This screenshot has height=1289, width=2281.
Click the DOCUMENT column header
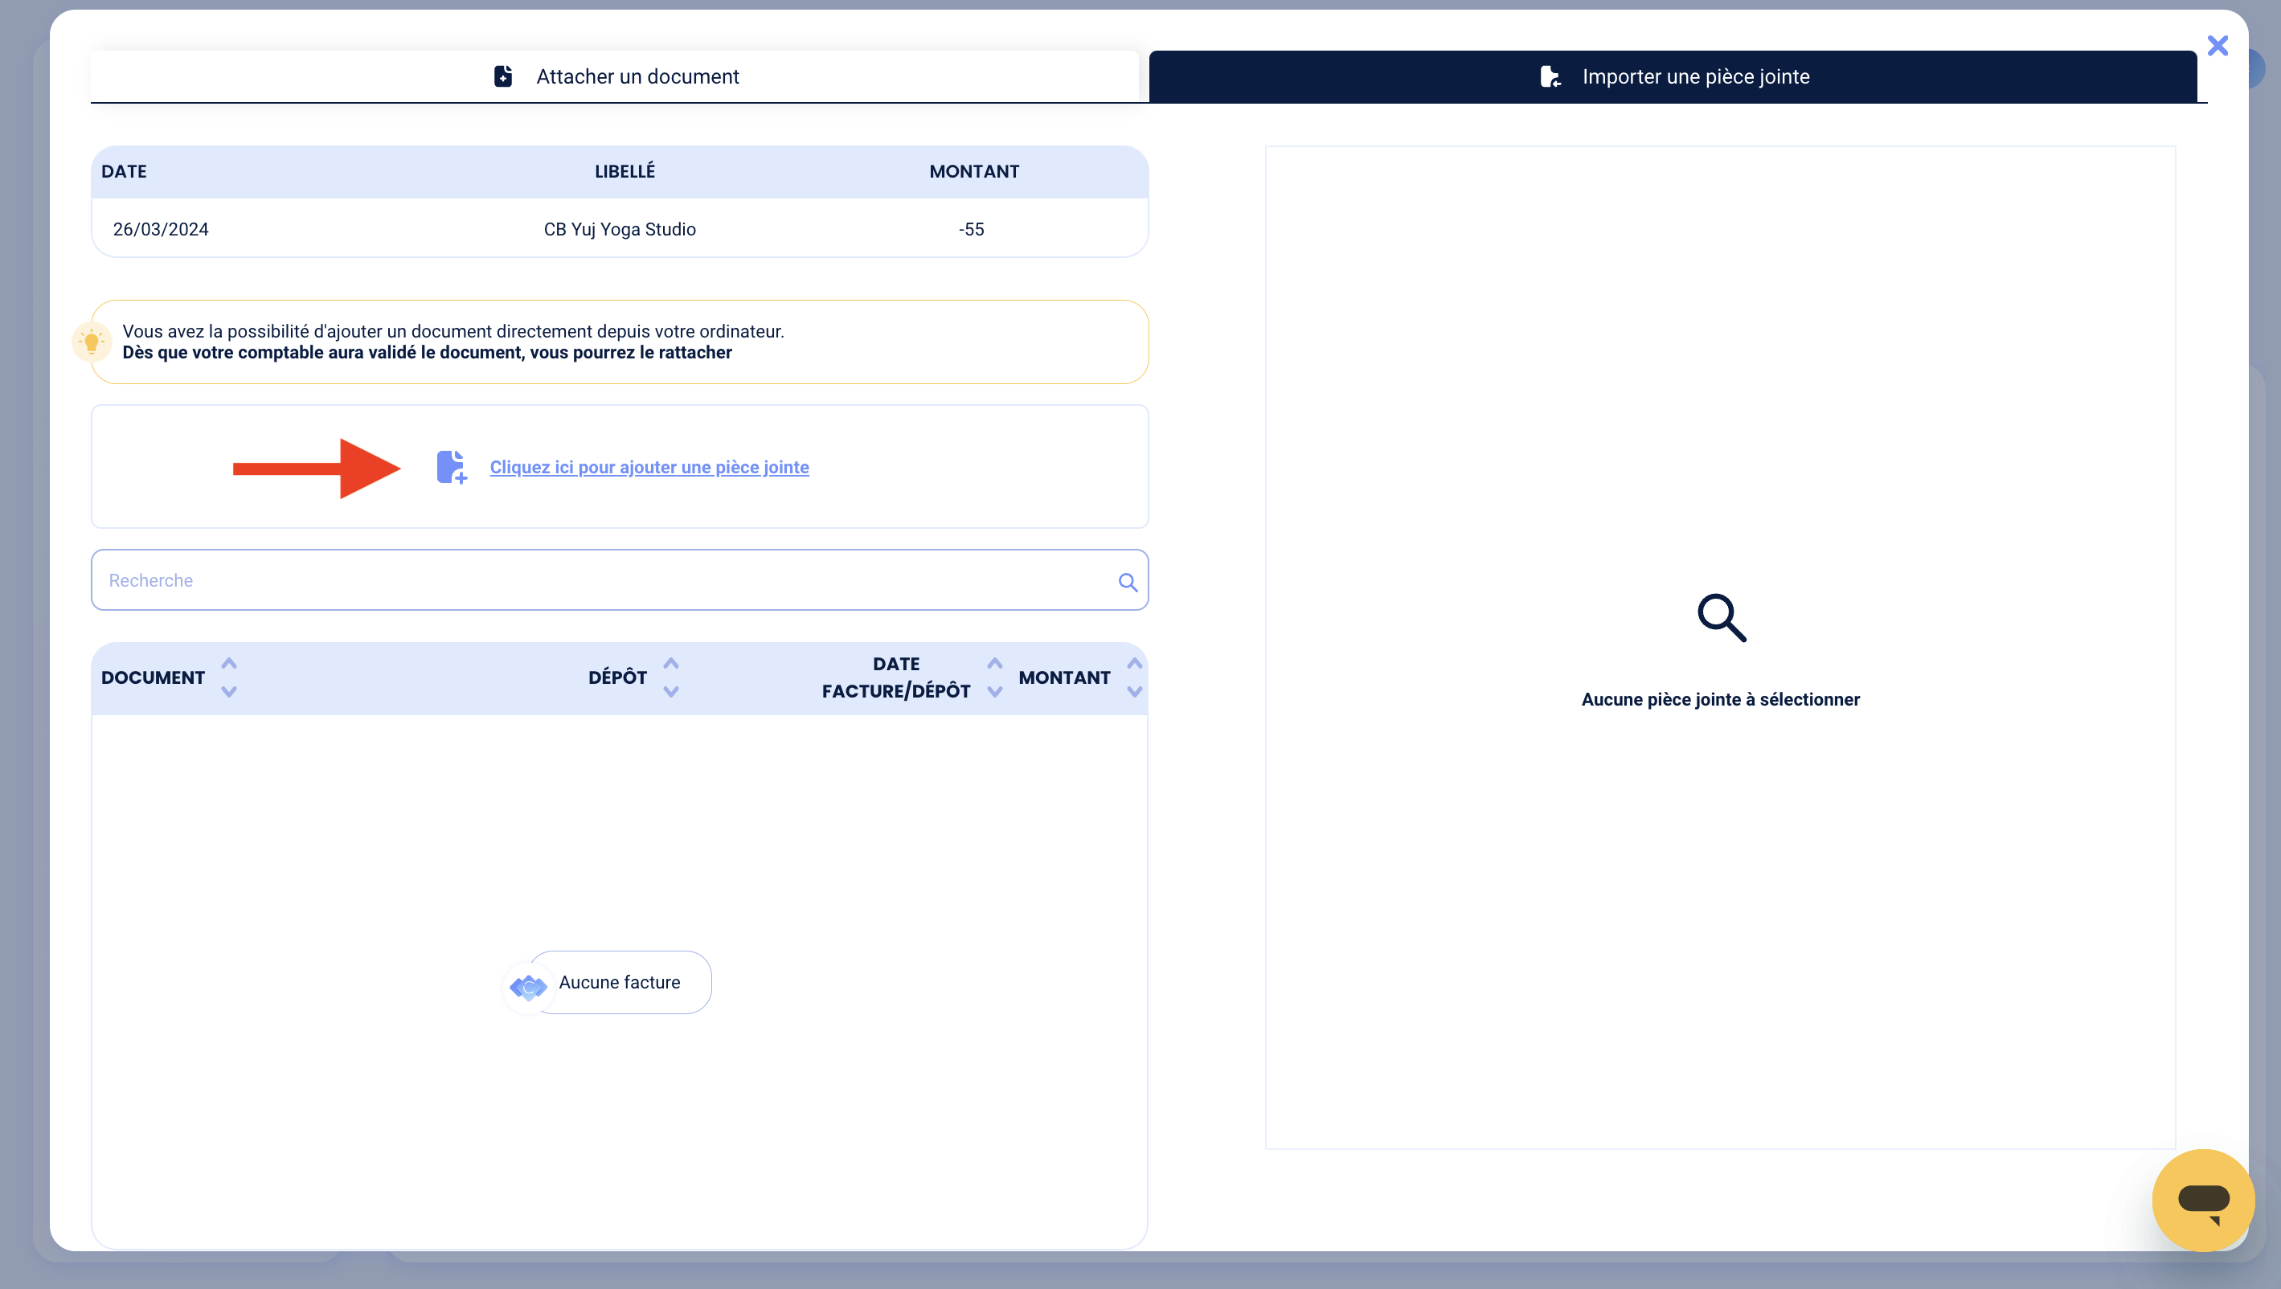pyautogui.click(x=154, y=677)
